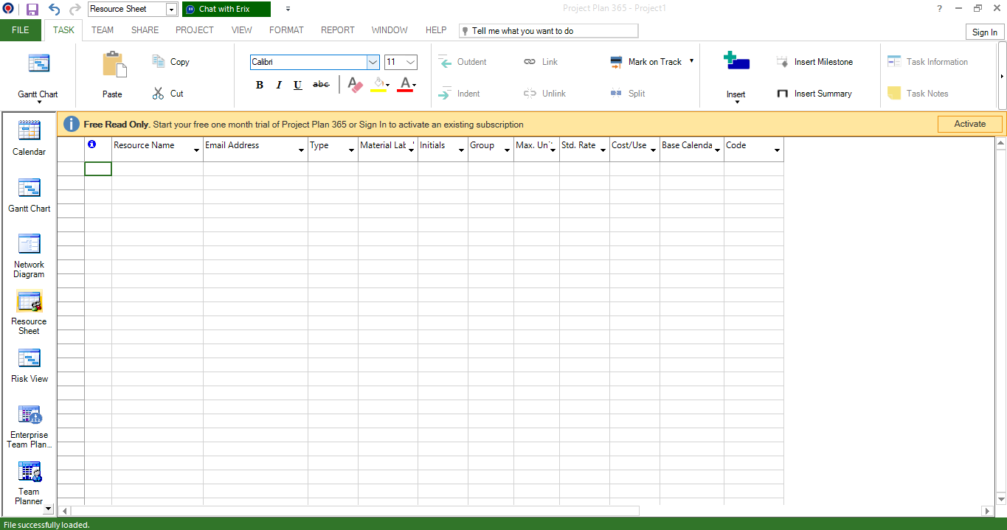Open the FILE tab

point(20,30)
